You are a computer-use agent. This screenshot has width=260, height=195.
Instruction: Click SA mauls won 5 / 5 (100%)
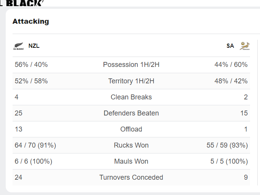pyautogui.click(x=229, y=161)
